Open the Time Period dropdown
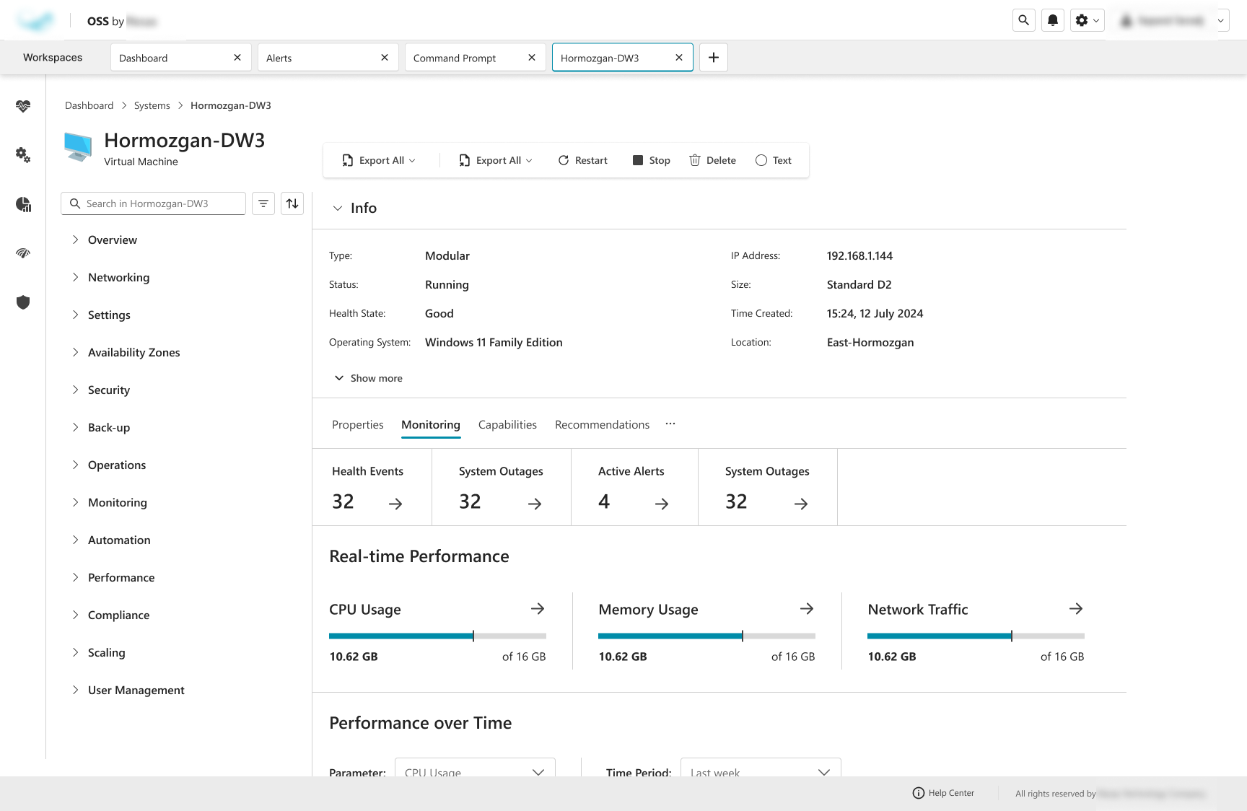 point(761,770)
